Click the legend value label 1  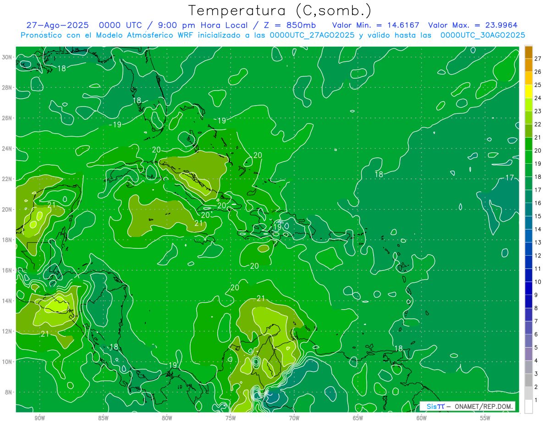(x=536, y=400)
